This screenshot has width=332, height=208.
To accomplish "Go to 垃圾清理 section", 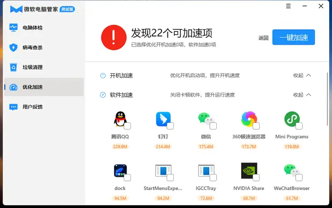I will (44, 67).
